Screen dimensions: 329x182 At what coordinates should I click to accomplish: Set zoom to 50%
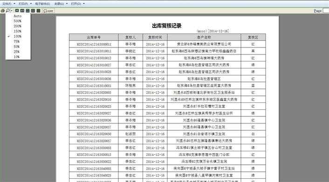tap(17, 47)
